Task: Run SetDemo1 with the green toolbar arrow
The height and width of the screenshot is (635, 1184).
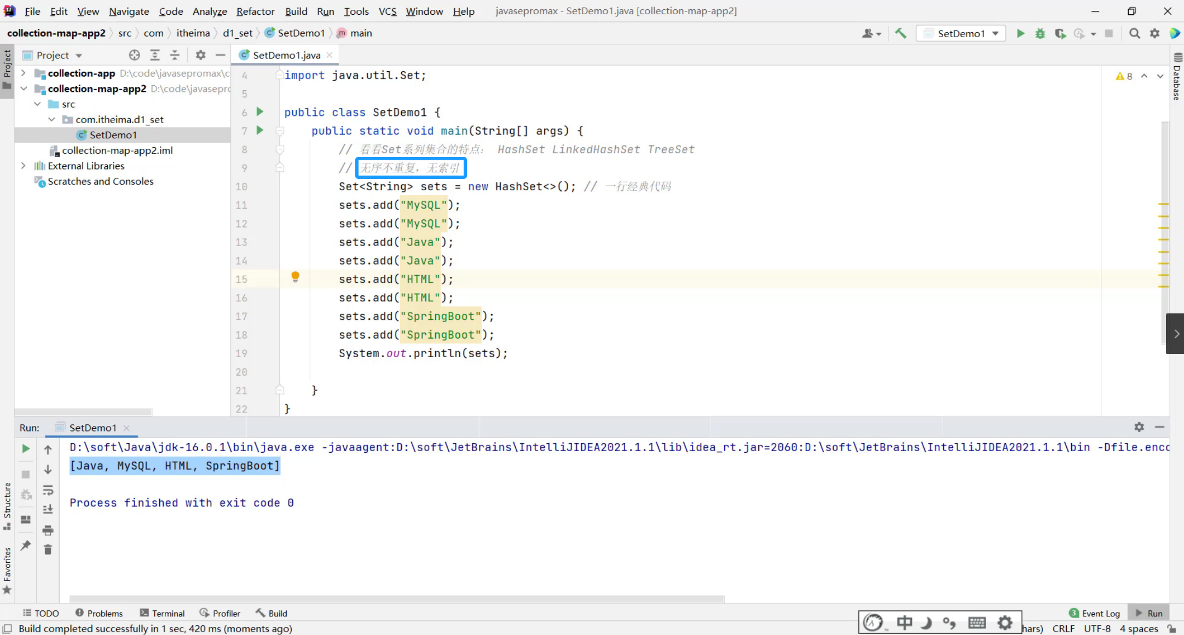Action: 1020,33
